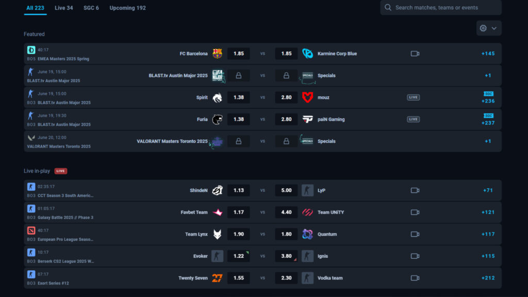Click the BLAST.tv Austin Major tournament logo

tap(217, 75)
